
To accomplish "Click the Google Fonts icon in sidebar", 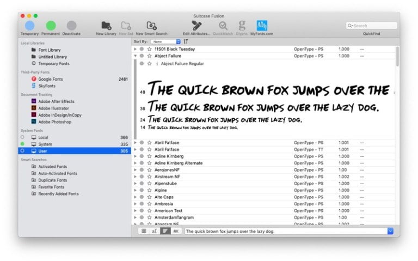I will [x=34, y=79].
